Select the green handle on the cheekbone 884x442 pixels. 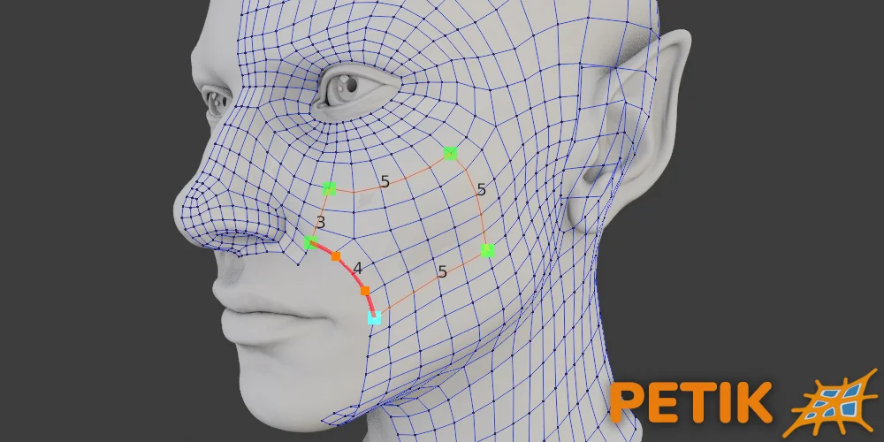450,153
